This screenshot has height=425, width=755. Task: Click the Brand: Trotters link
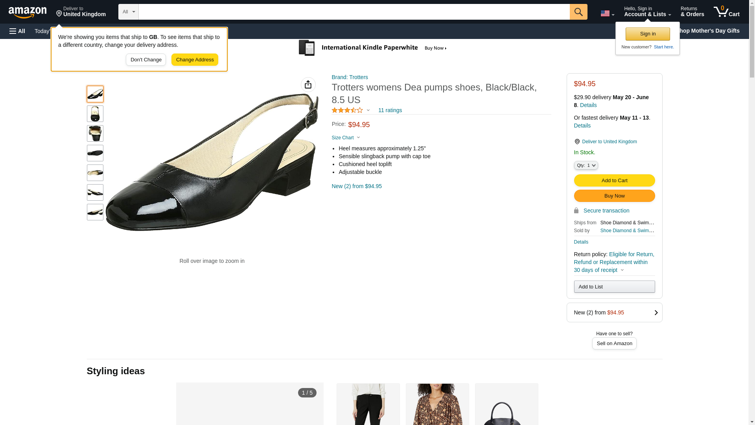pos(350,77)
